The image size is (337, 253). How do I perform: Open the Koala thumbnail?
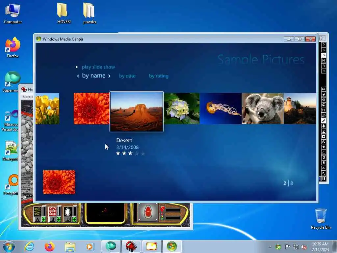[x=263, y=108]
